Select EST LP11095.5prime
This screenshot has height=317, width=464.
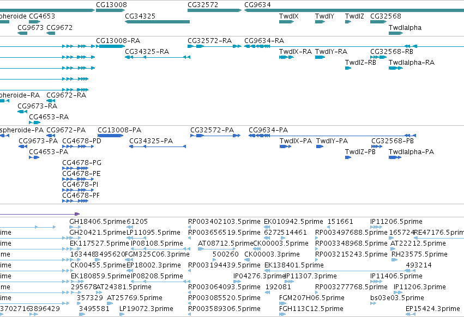click(136, 238)
